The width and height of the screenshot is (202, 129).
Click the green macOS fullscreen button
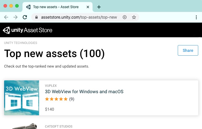(x=17, y=6)
